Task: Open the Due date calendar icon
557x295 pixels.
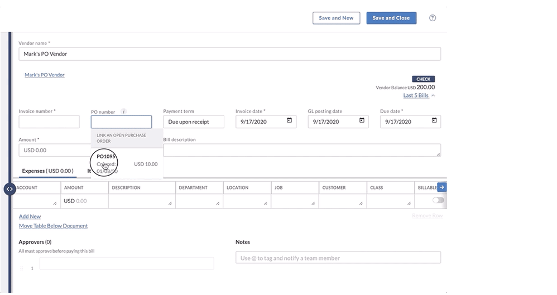Action: (x=434, y=121)
